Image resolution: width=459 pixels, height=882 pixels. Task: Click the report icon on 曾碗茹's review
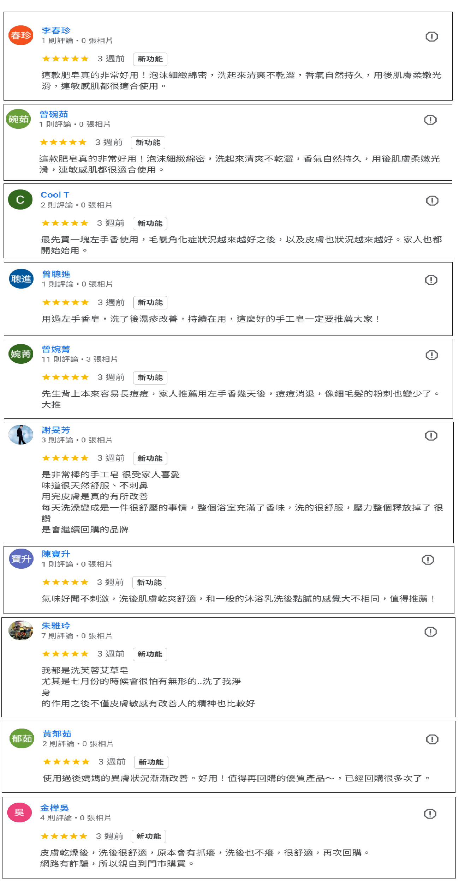pyautogui.click(x=430, y=120)
